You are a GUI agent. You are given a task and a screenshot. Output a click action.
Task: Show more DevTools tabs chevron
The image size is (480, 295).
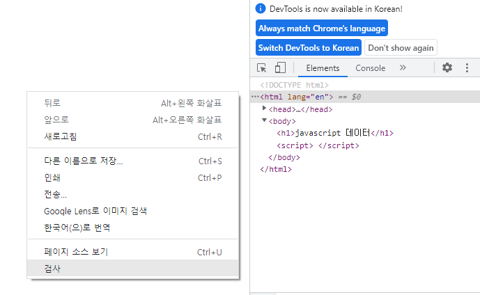[403, 67]
